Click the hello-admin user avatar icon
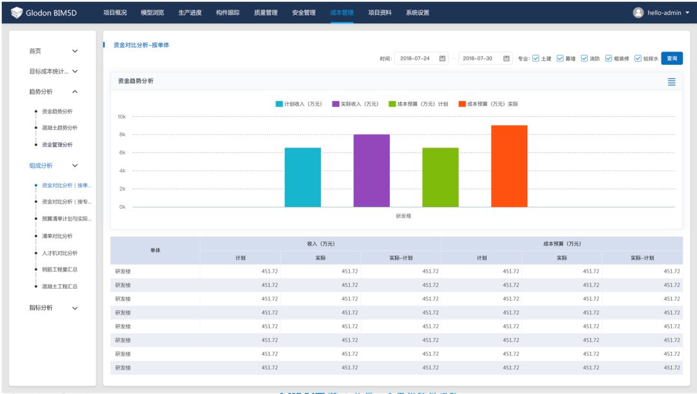697x394 pixels. 638,12
